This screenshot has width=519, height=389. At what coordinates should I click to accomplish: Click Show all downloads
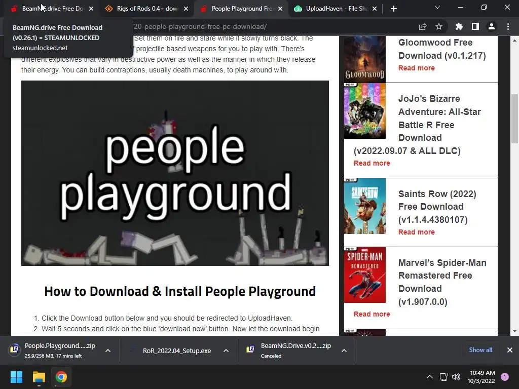click(480, 350)
